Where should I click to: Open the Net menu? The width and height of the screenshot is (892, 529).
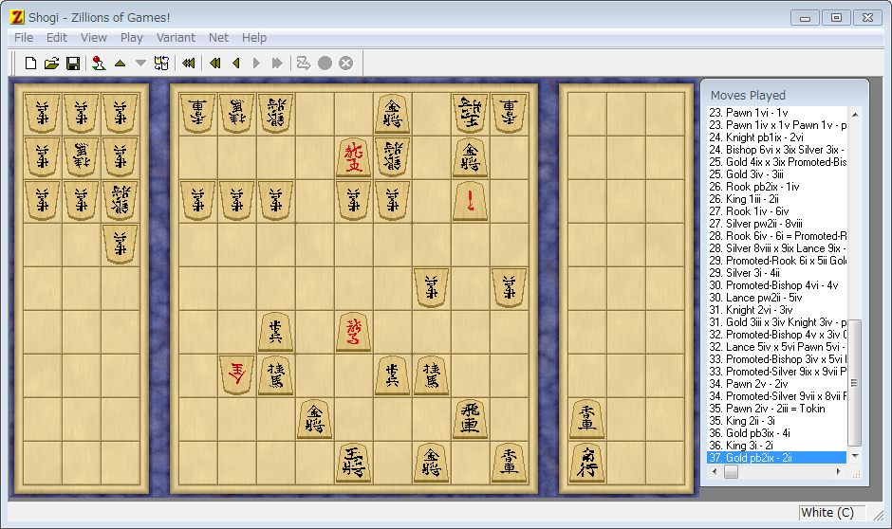coord(218,38)
